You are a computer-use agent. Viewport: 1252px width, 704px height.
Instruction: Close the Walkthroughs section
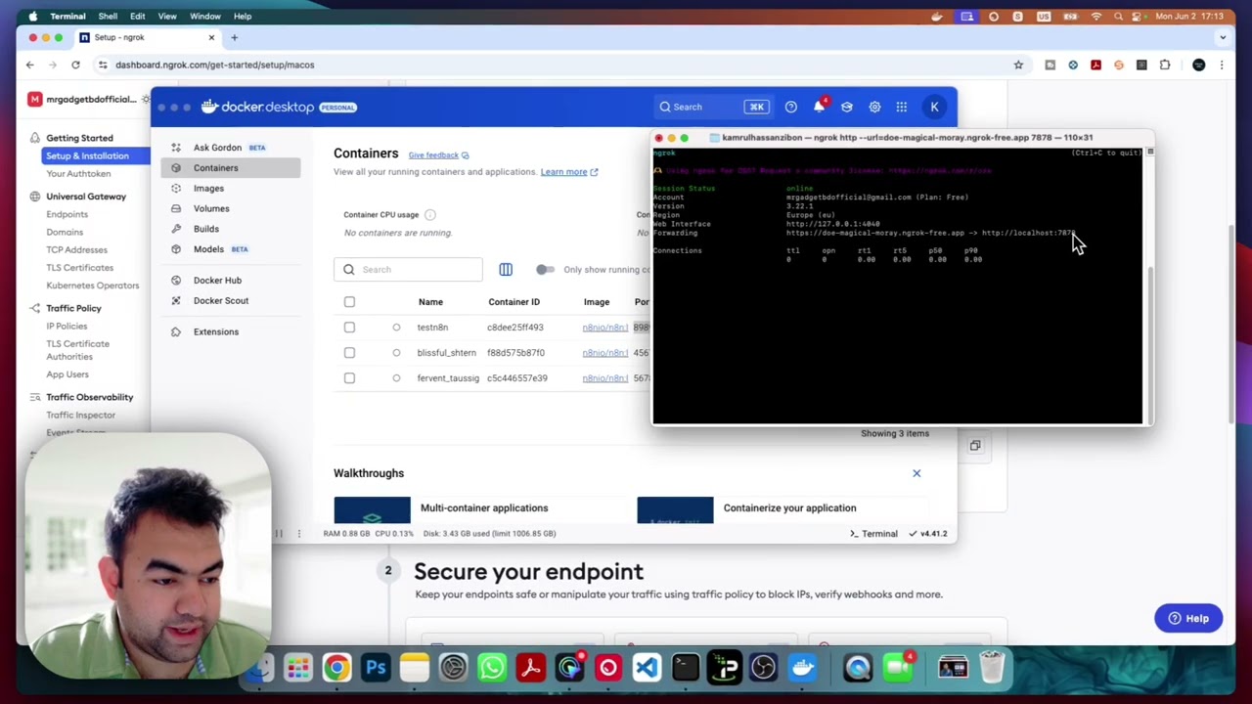click(x=917, y=473)
